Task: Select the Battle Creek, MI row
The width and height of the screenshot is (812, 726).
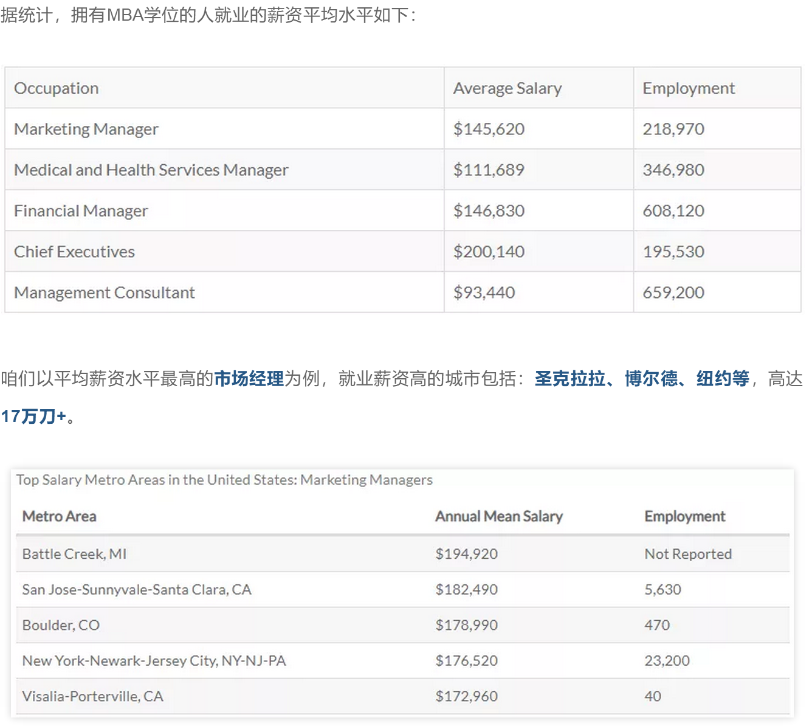Action: click(74, 554)
